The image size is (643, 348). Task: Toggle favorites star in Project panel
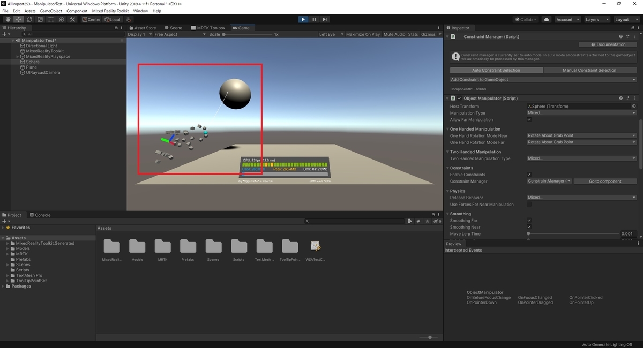pyautogui.click(x=427, y=221)
